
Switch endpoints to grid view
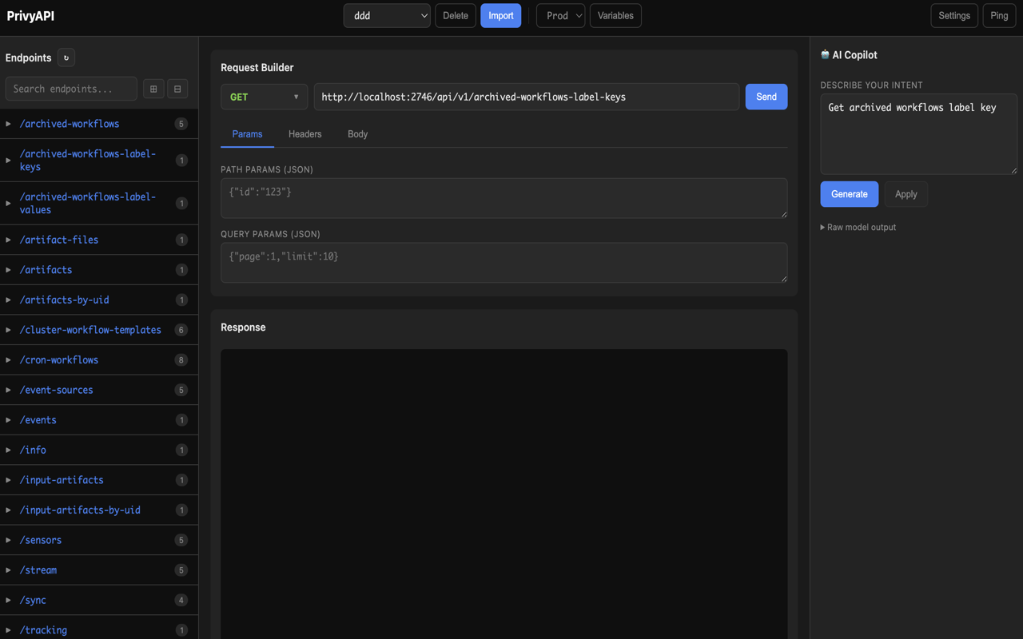tap(153, 88)
